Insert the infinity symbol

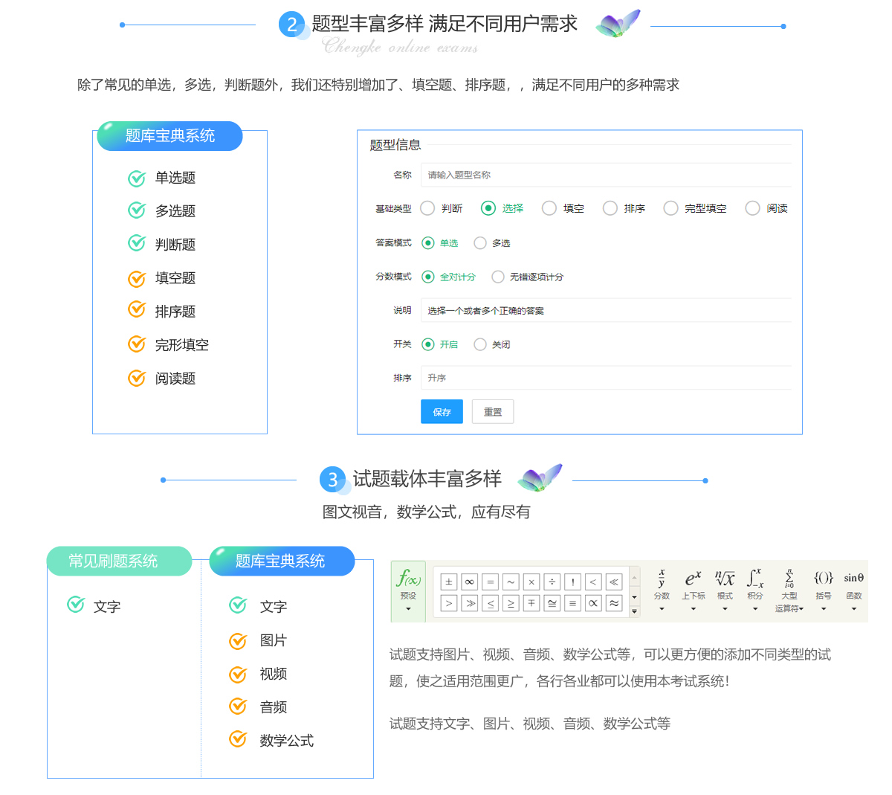tap(469, 582)
